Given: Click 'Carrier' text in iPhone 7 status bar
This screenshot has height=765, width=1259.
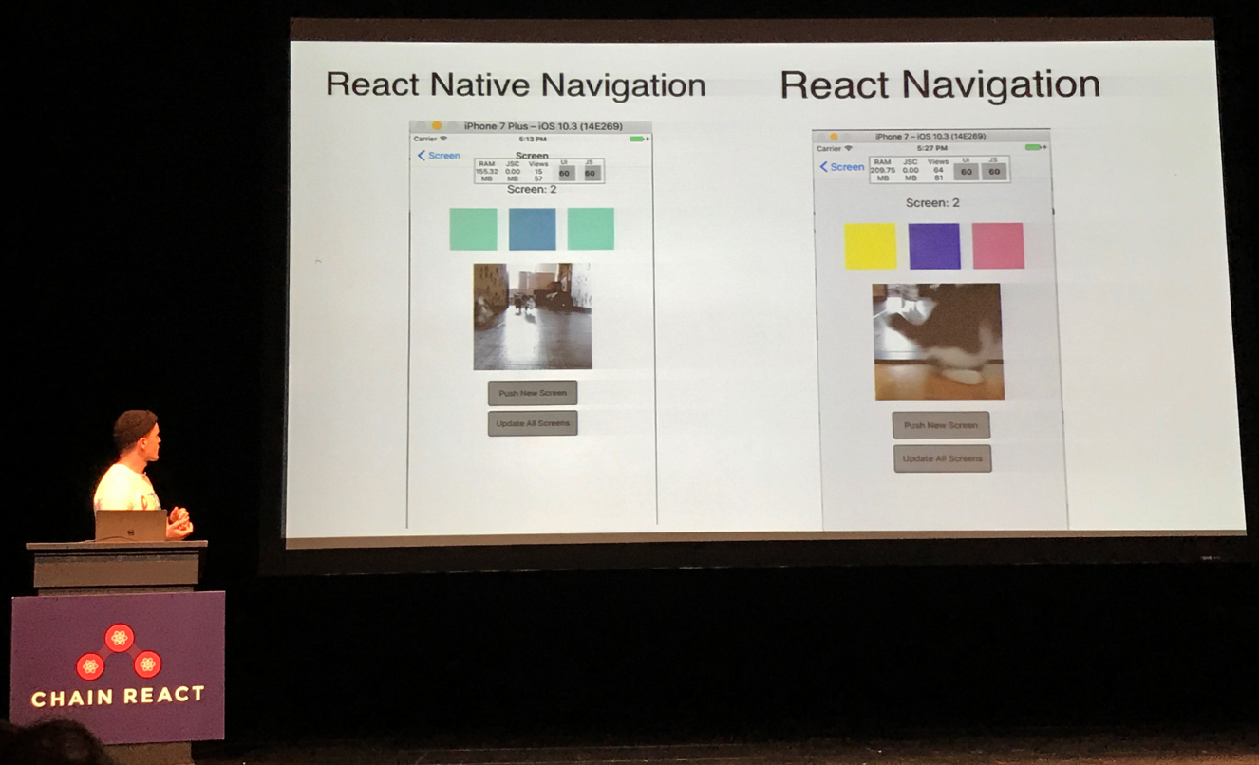Looking at the screenshot, I should [x=829, y=148].
